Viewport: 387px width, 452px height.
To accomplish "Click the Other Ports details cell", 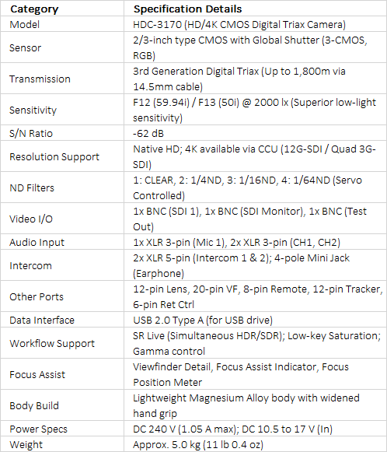I will [256, 296].
